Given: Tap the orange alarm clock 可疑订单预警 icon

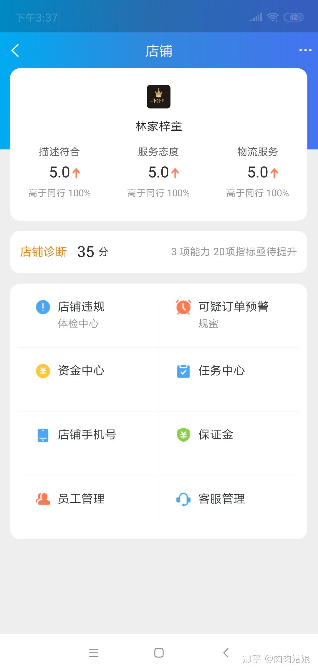Looking at the screenshot, I should (x=183, y=307).
